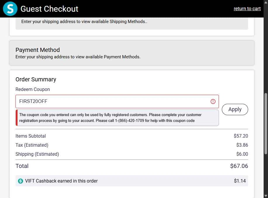Click the Order Summary heading

pyautogui.click(x=36, y=79)
